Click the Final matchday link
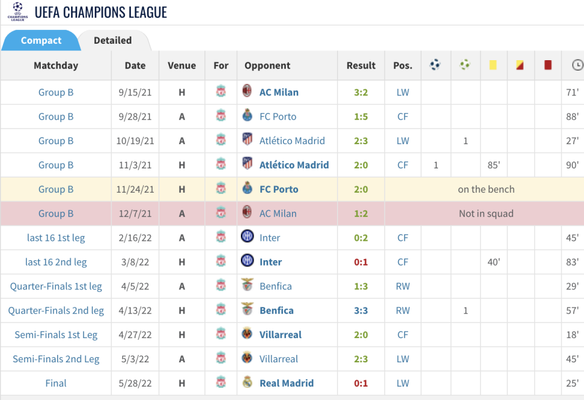584x400 pixels. (56, 383)
